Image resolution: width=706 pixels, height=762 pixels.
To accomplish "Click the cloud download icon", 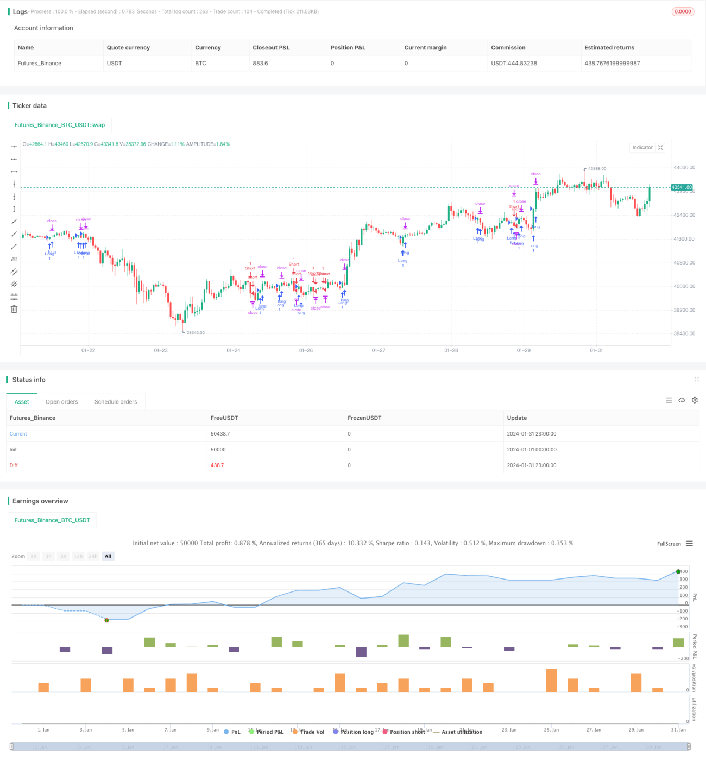I will tap(682, 400).
